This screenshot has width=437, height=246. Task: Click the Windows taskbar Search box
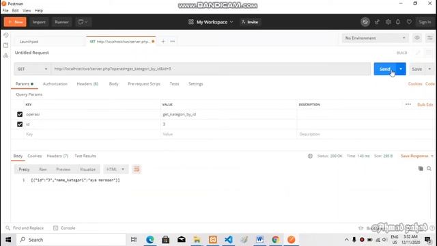(71, 240)
